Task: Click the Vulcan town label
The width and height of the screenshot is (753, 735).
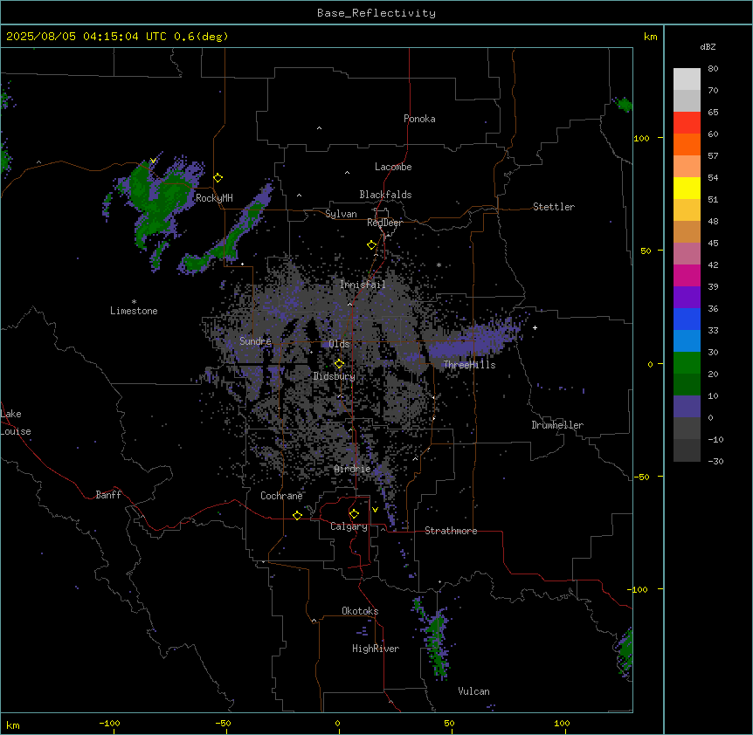Action: (473, 691)
